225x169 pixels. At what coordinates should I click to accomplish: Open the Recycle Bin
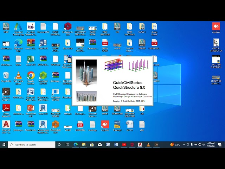tap(6, 77)
